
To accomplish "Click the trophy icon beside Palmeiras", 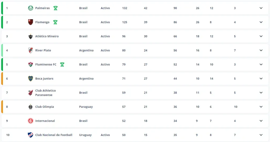I will (x=55, y=8).
